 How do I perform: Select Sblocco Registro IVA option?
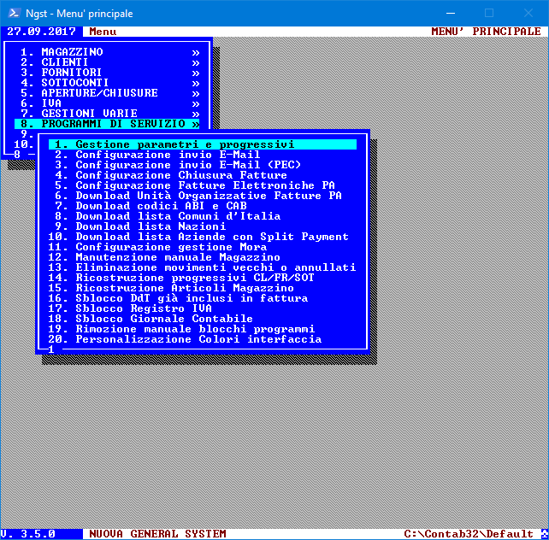(144, 308)
